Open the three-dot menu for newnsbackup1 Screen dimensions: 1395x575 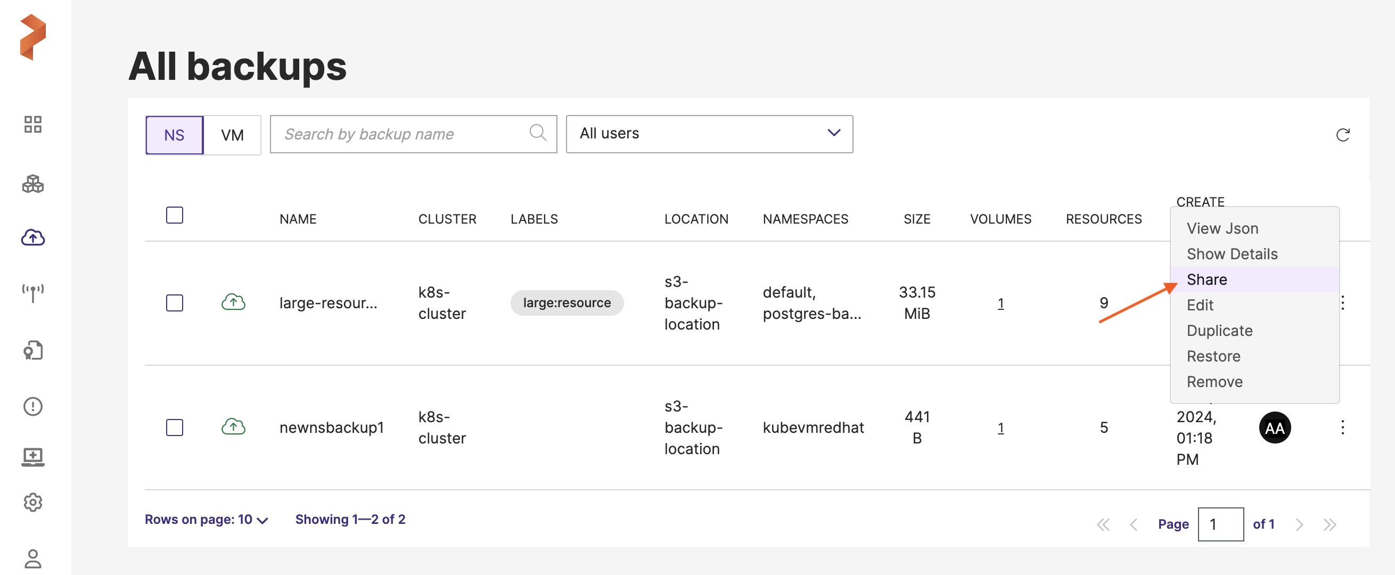point(1342,427)
